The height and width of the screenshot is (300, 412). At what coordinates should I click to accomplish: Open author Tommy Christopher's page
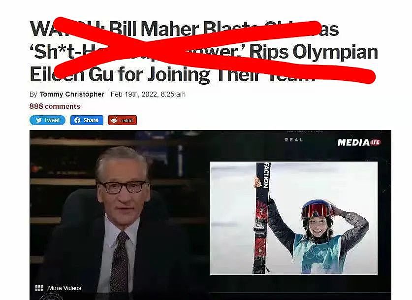(72, 94)
